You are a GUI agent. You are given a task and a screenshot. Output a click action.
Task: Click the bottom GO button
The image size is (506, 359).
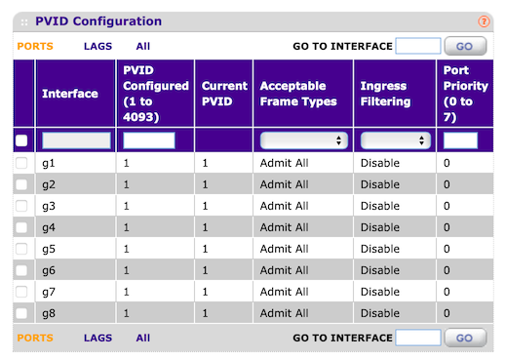pos(465,338)
